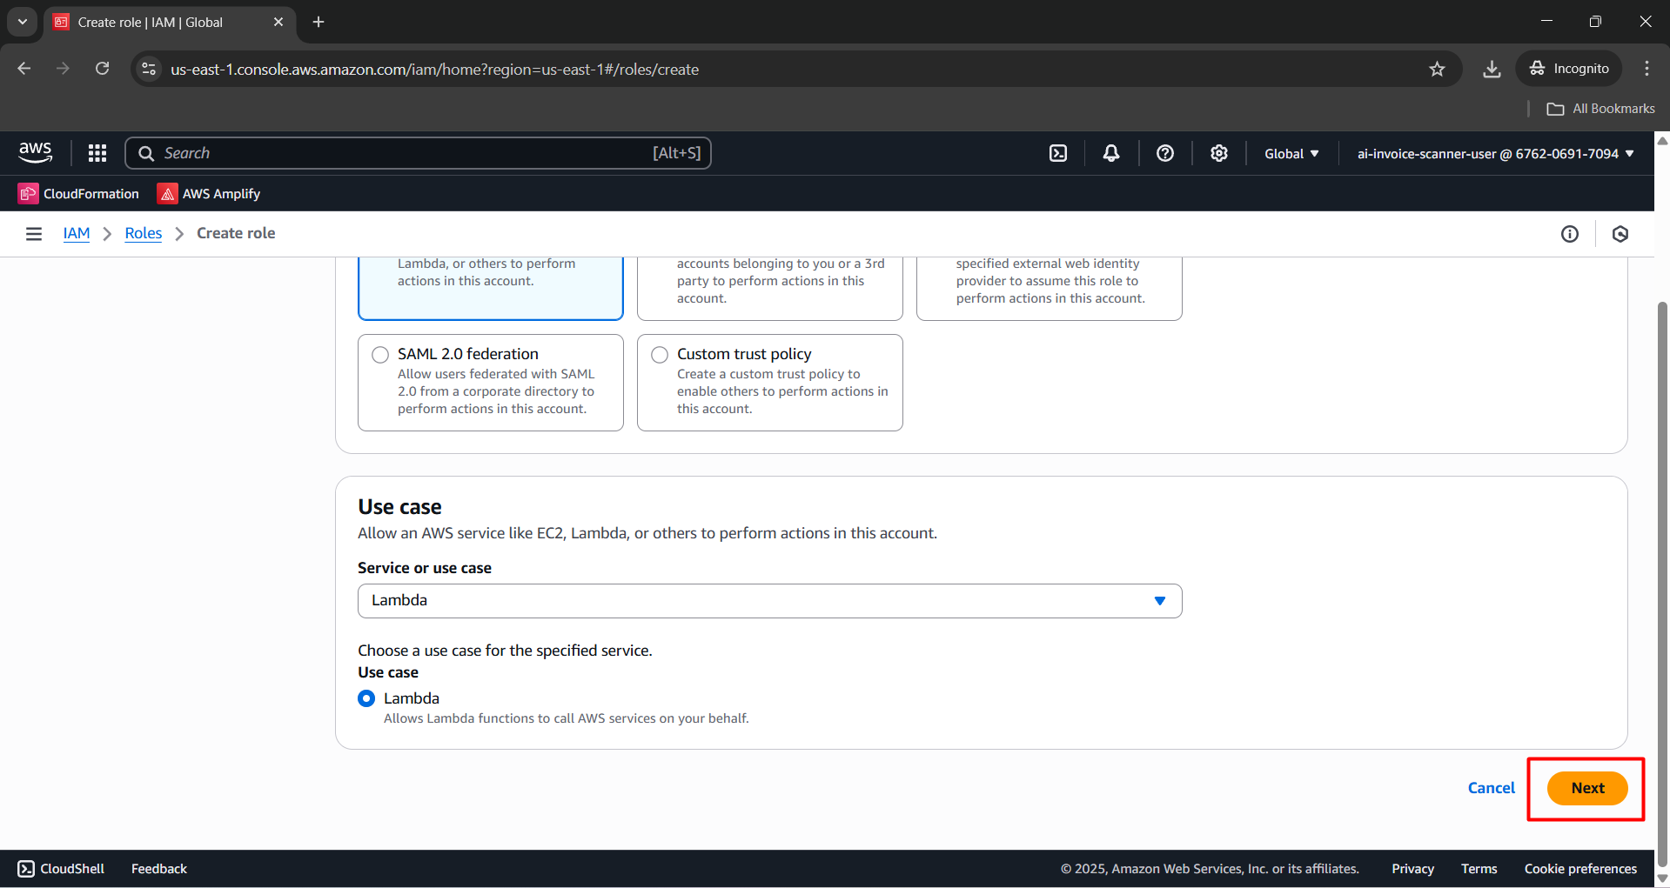1670x888 pixels.
Task: Click the AWS logo home icon
Action: tap(35, 153)
